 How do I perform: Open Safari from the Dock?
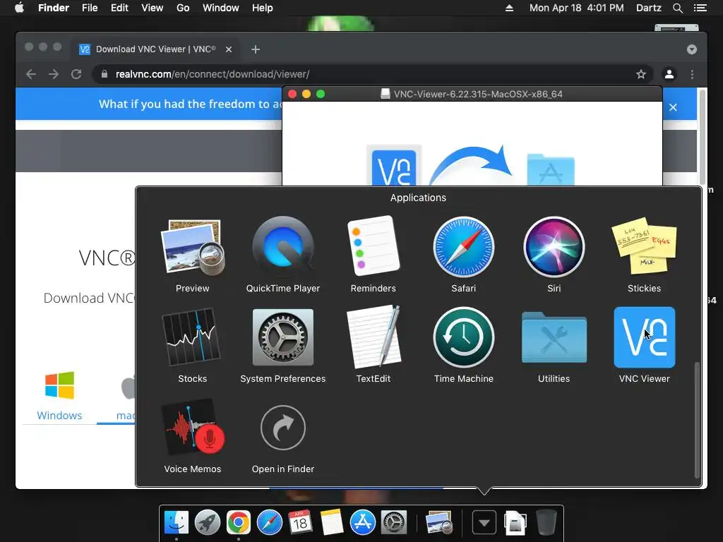tap(269, 522)
